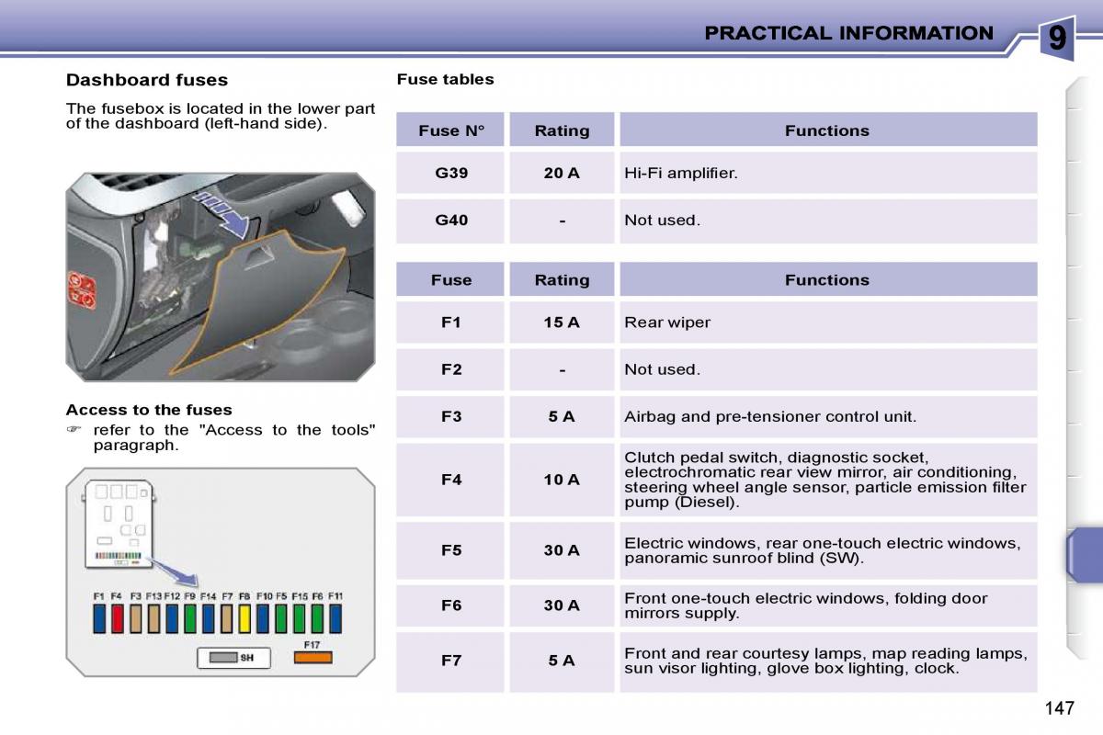
Task: Click the Fuse N° column header
Action: click(450, 130)
